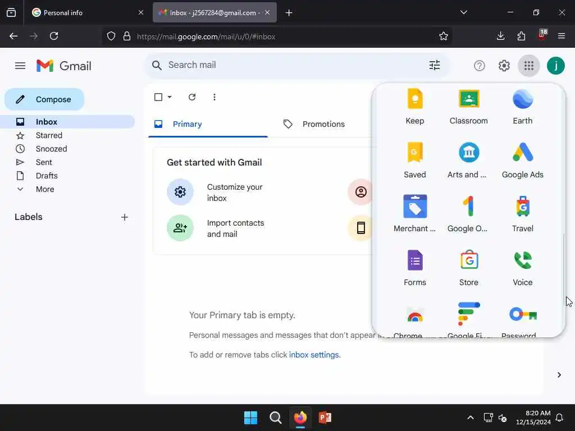Image resolution: width=575 pixels, height=431 pixels.
Task: Compose a new email
Action: [x=44, y=99]
